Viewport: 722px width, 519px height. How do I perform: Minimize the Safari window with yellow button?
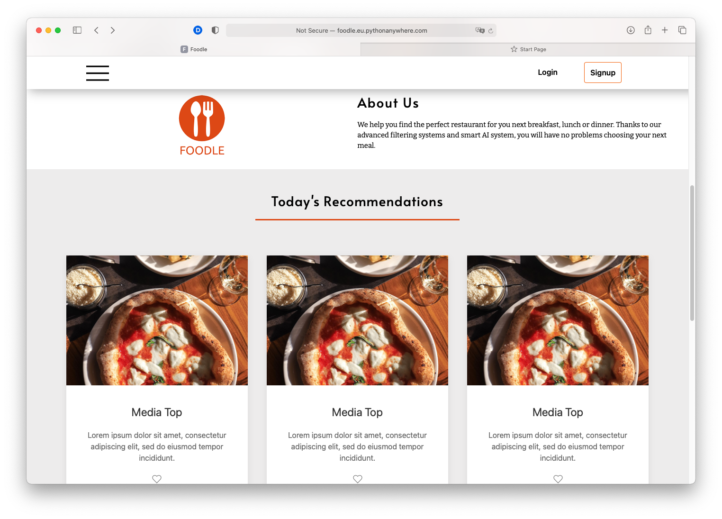coord(48,30)
